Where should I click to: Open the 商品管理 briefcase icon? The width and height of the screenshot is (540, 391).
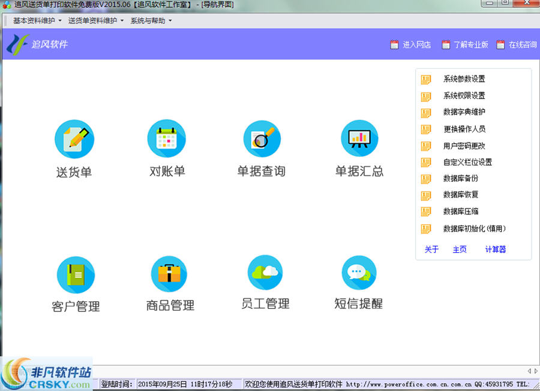click(169, 274)
